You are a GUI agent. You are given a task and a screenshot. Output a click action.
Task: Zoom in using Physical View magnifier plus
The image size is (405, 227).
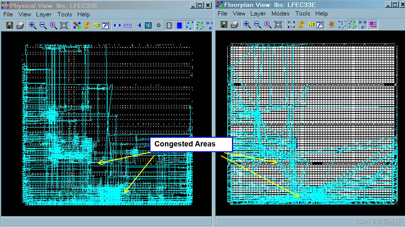pyautogui.click(x=33, y=25)
